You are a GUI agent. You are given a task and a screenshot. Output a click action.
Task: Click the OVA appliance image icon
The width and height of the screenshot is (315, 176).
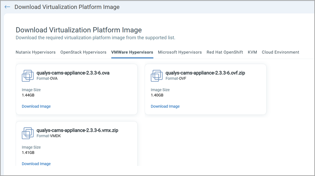click(x=28, y=76)
